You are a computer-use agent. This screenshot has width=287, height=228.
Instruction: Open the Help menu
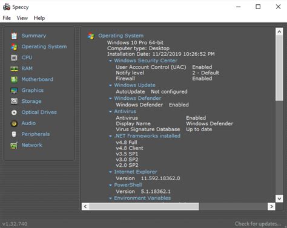click(x=39, y=18)
